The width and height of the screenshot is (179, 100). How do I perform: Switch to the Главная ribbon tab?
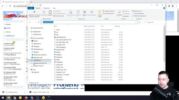click(38, 8)
